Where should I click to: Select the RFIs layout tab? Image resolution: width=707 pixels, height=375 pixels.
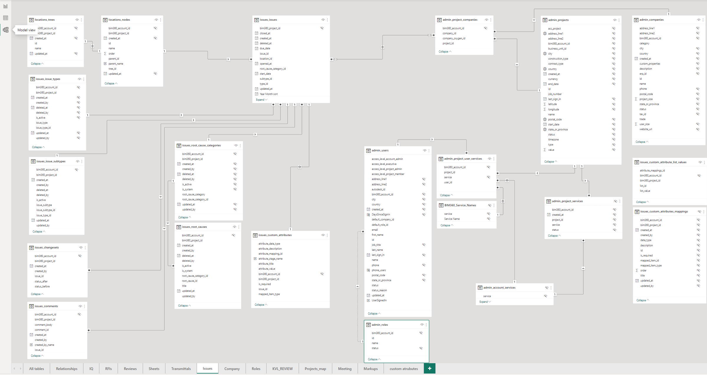tap(108, 369)
